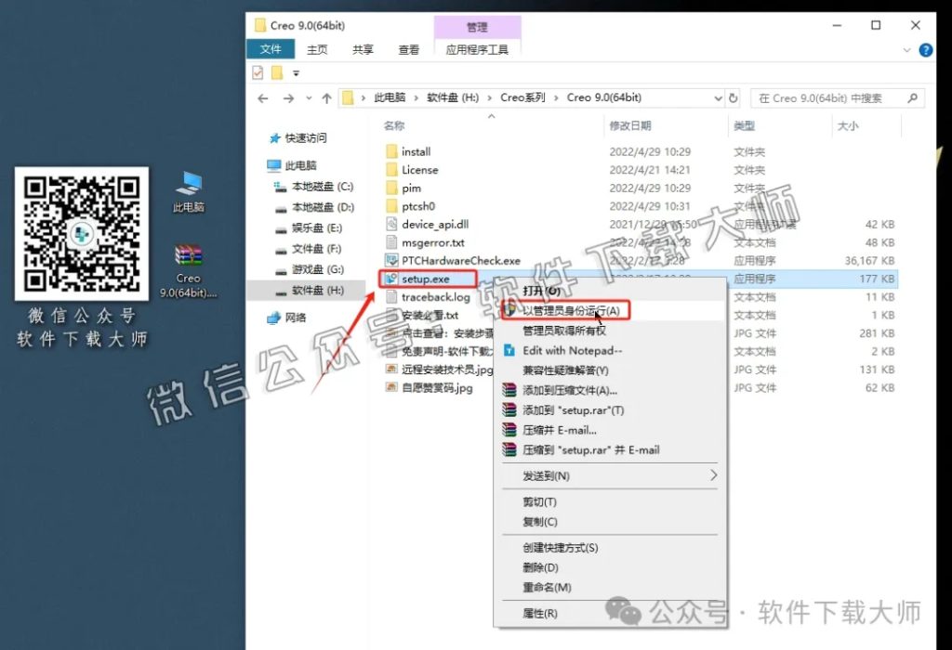Image resolution: width=952 pixels, height=650 pixels.
Task: Open the Explorer help question mark
Action: [926, 50]
